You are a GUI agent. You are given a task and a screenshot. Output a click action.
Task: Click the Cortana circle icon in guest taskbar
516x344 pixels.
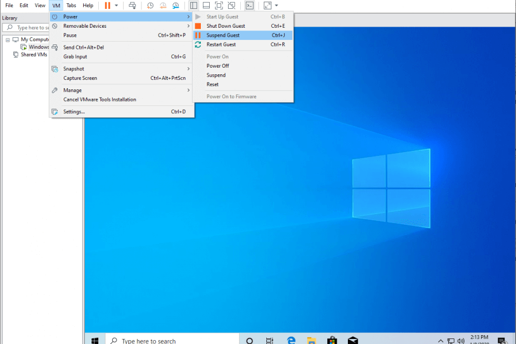click(x=250, y=341)
